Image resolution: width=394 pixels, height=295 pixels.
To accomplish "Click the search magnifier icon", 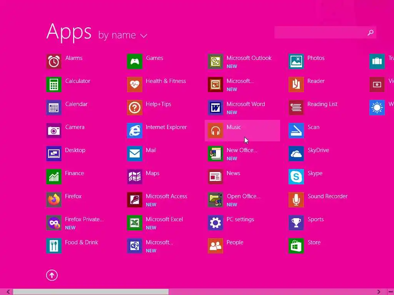I will pyautogui.click(x=371, y=32).
